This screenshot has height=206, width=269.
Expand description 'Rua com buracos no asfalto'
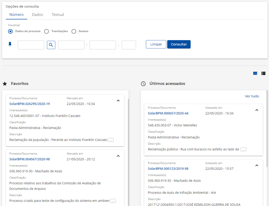[x=244, y=149]
